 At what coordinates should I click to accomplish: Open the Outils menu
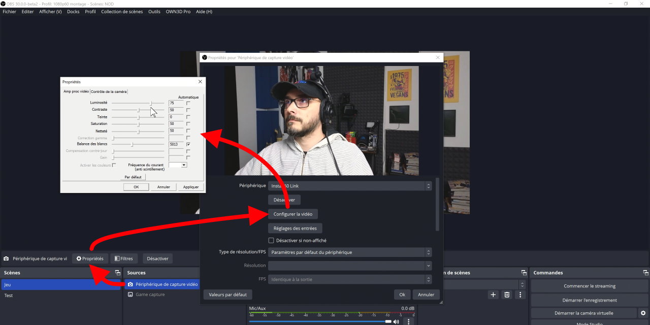coord(154,12)
